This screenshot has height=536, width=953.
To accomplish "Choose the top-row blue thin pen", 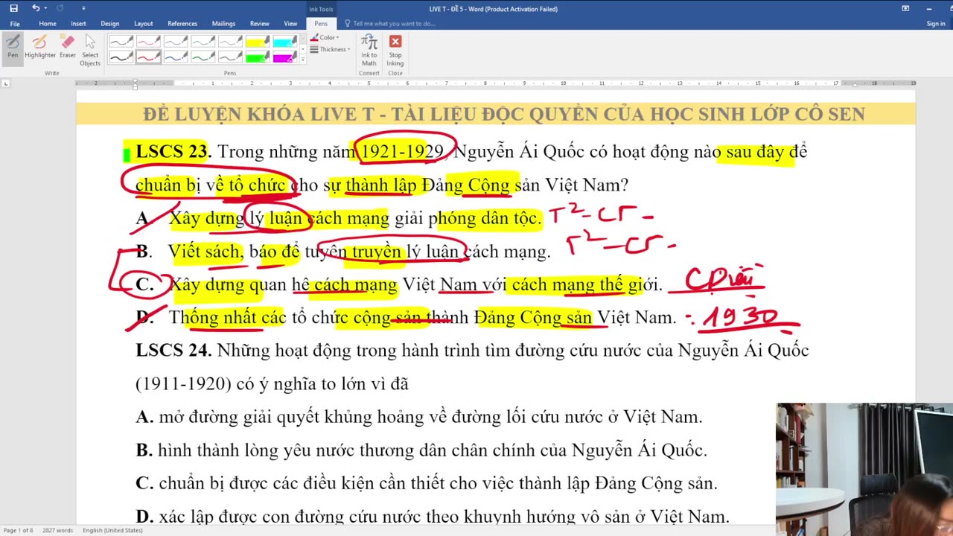I will (176, 42).
